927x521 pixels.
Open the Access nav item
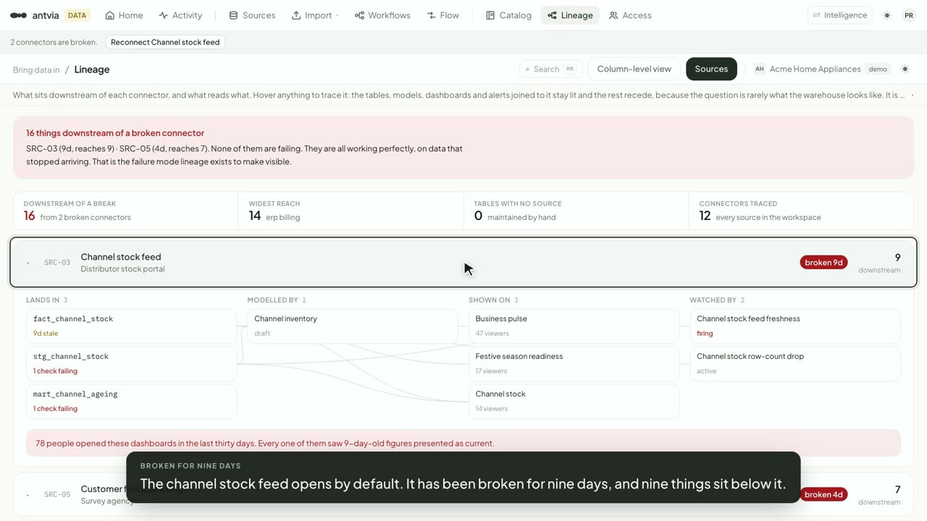pyautogui.click(x=630, y=15)
